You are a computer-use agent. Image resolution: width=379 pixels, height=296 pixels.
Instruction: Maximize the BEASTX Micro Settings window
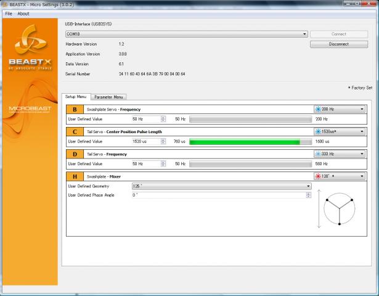pyautogui.click(x=357, y=3)
